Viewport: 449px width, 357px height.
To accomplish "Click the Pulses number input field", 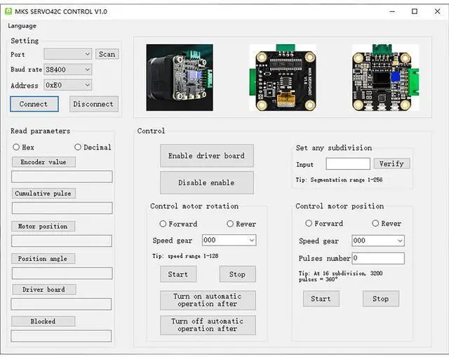I will click(x=377, y=258).
